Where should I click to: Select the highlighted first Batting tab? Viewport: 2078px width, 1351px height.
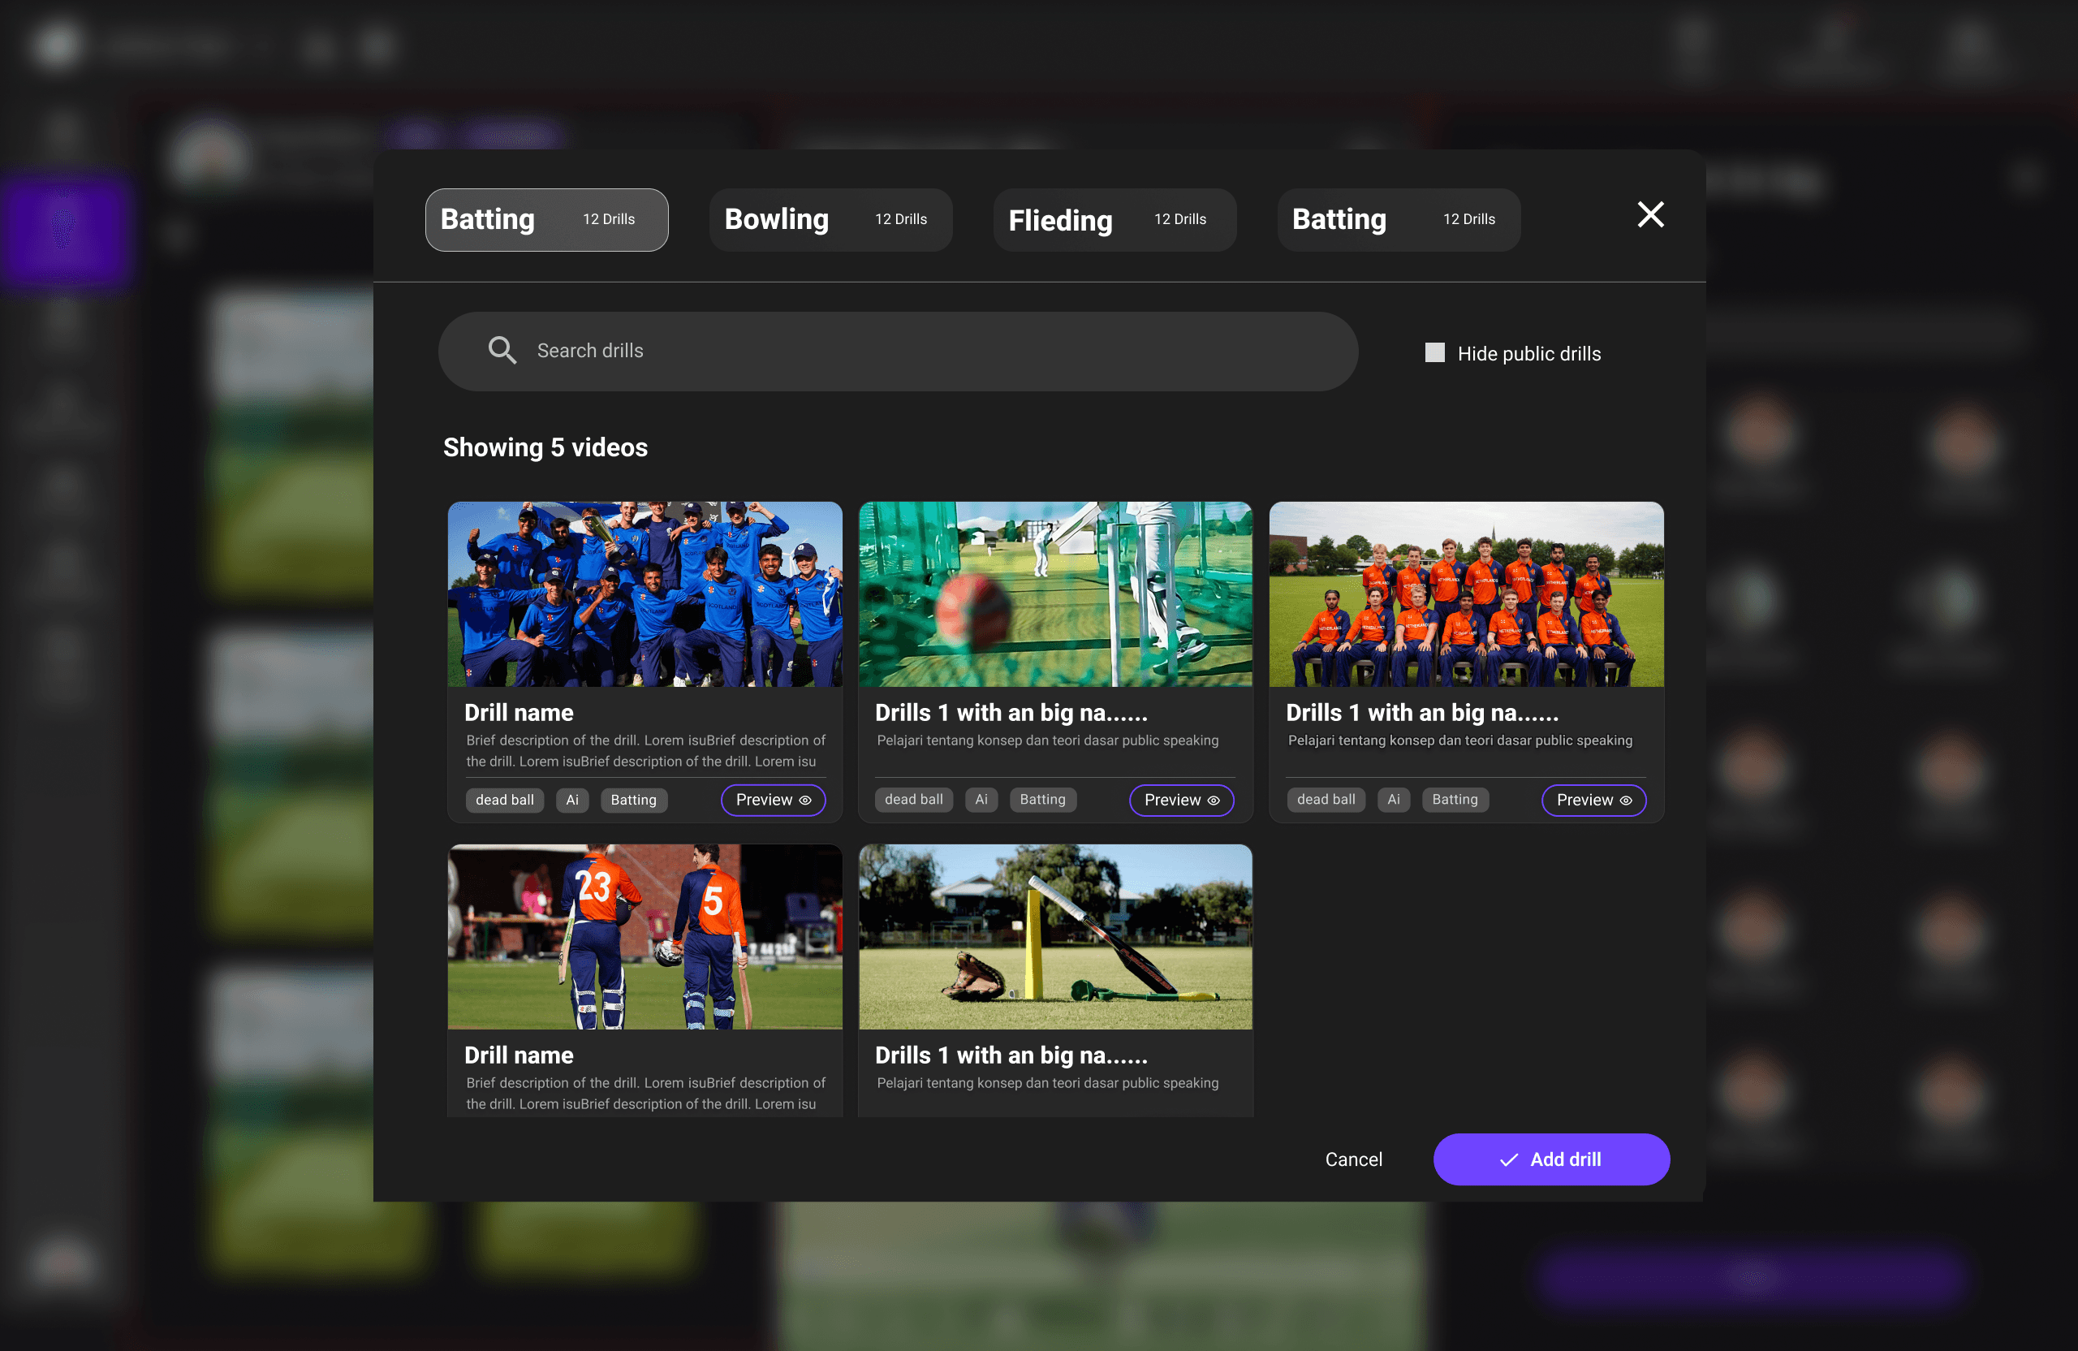[546, 219]
